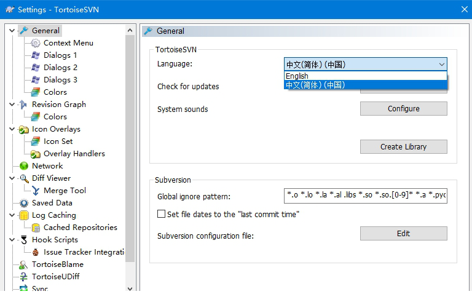
Task: Click the Revision Graph branch icon
Action: [24, 105]
